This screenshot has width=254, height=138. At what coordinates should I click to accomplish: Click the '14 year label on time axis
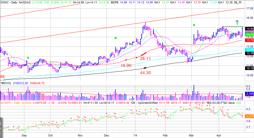(x=135, y=135)
